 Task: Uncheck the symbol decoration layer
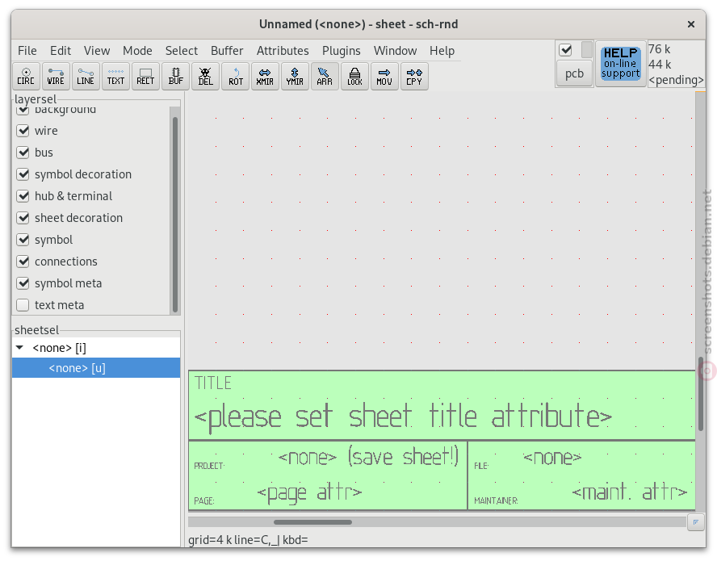pyautogui.click(x=23, y=174)
